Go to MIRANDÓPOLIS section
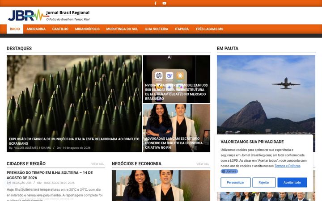 [x=87, y=29]
